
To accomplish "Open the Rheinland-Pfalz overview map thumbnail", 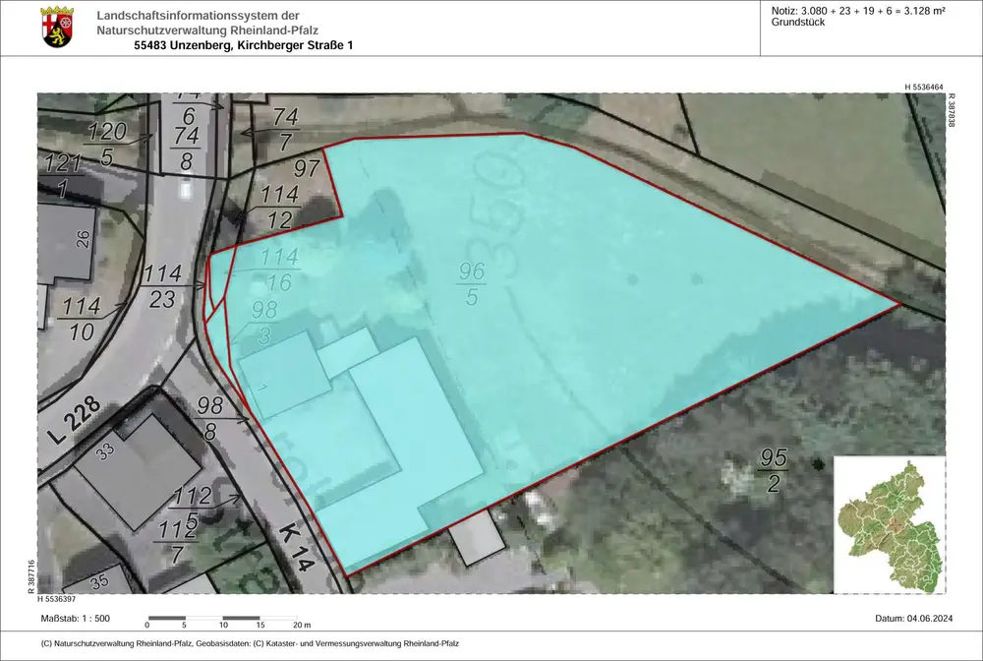I will click(x=889, y=525).
